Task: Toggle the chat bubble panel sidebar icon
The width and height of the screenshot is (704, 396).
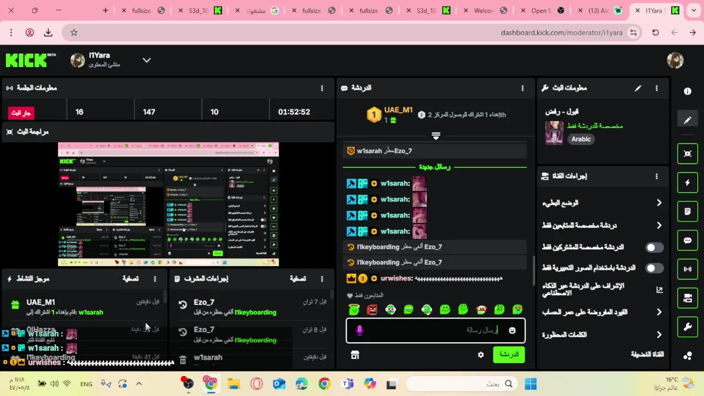Action: click(687, 240)
